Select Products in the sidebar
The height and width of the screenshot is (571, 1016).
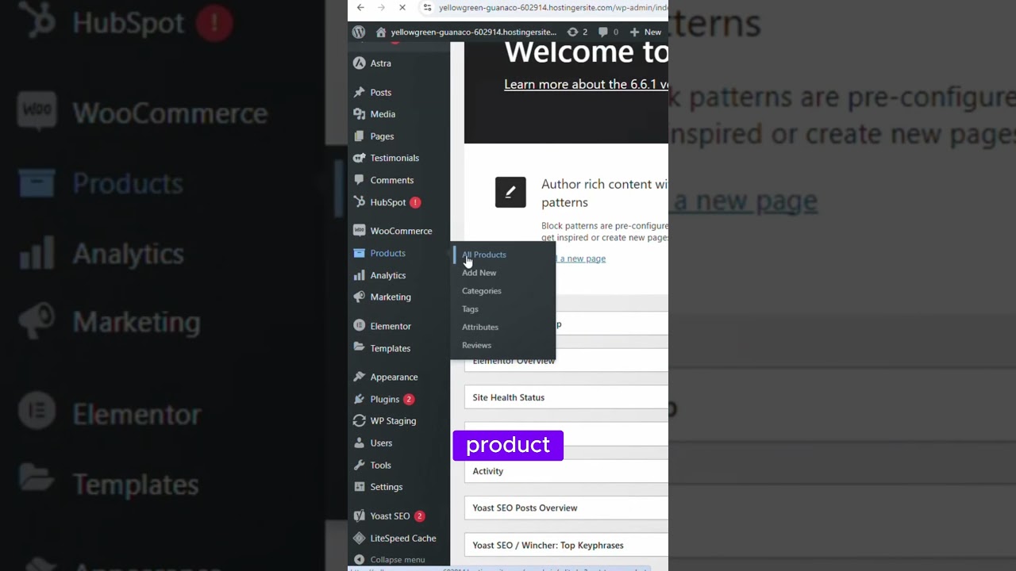387,253
